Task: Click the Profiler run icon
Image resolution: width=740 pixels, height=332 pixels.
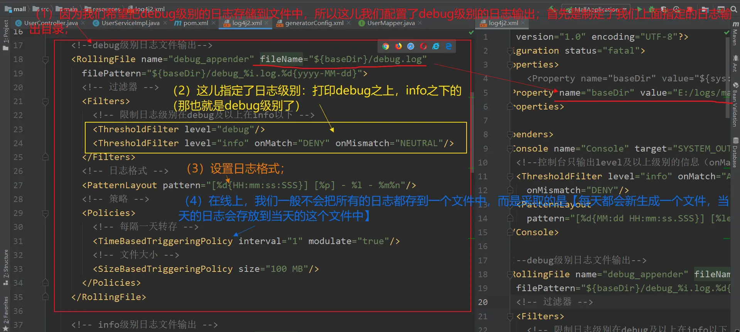Action: 677,9
